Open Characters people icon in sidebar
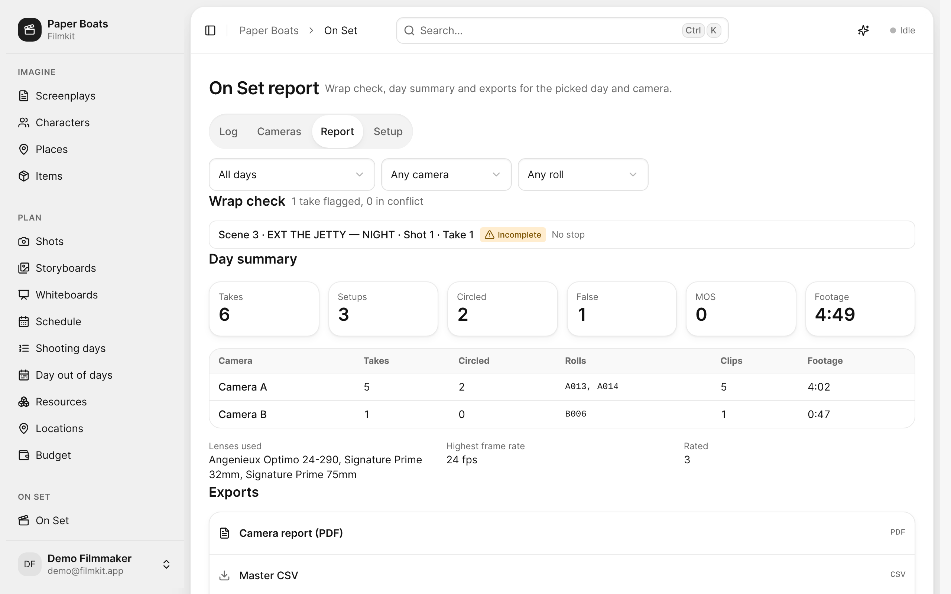 (23, 123)
